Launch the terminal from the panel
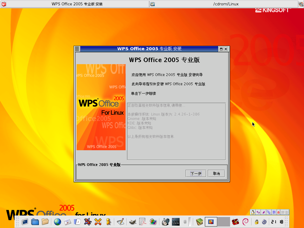The image size is (304, 228). pos(25,221)
